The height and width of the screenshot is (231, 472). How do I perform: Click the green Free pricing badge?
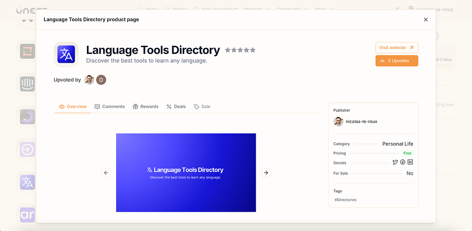tap(407, 153)
